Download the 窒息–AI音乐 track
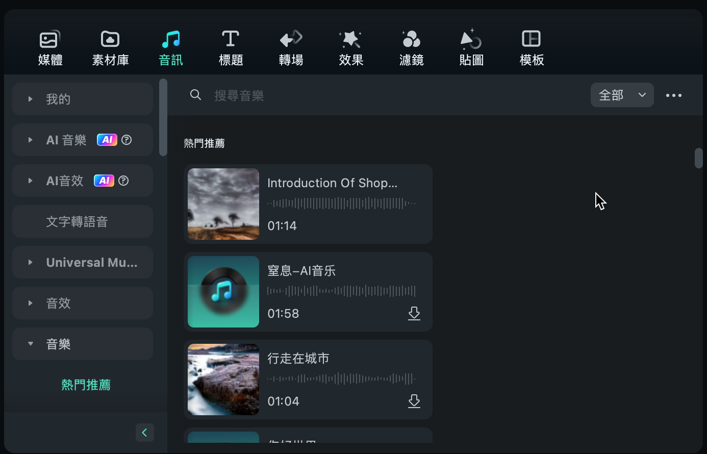The width and height of the screenshot is (707, 454). point(414,313)
